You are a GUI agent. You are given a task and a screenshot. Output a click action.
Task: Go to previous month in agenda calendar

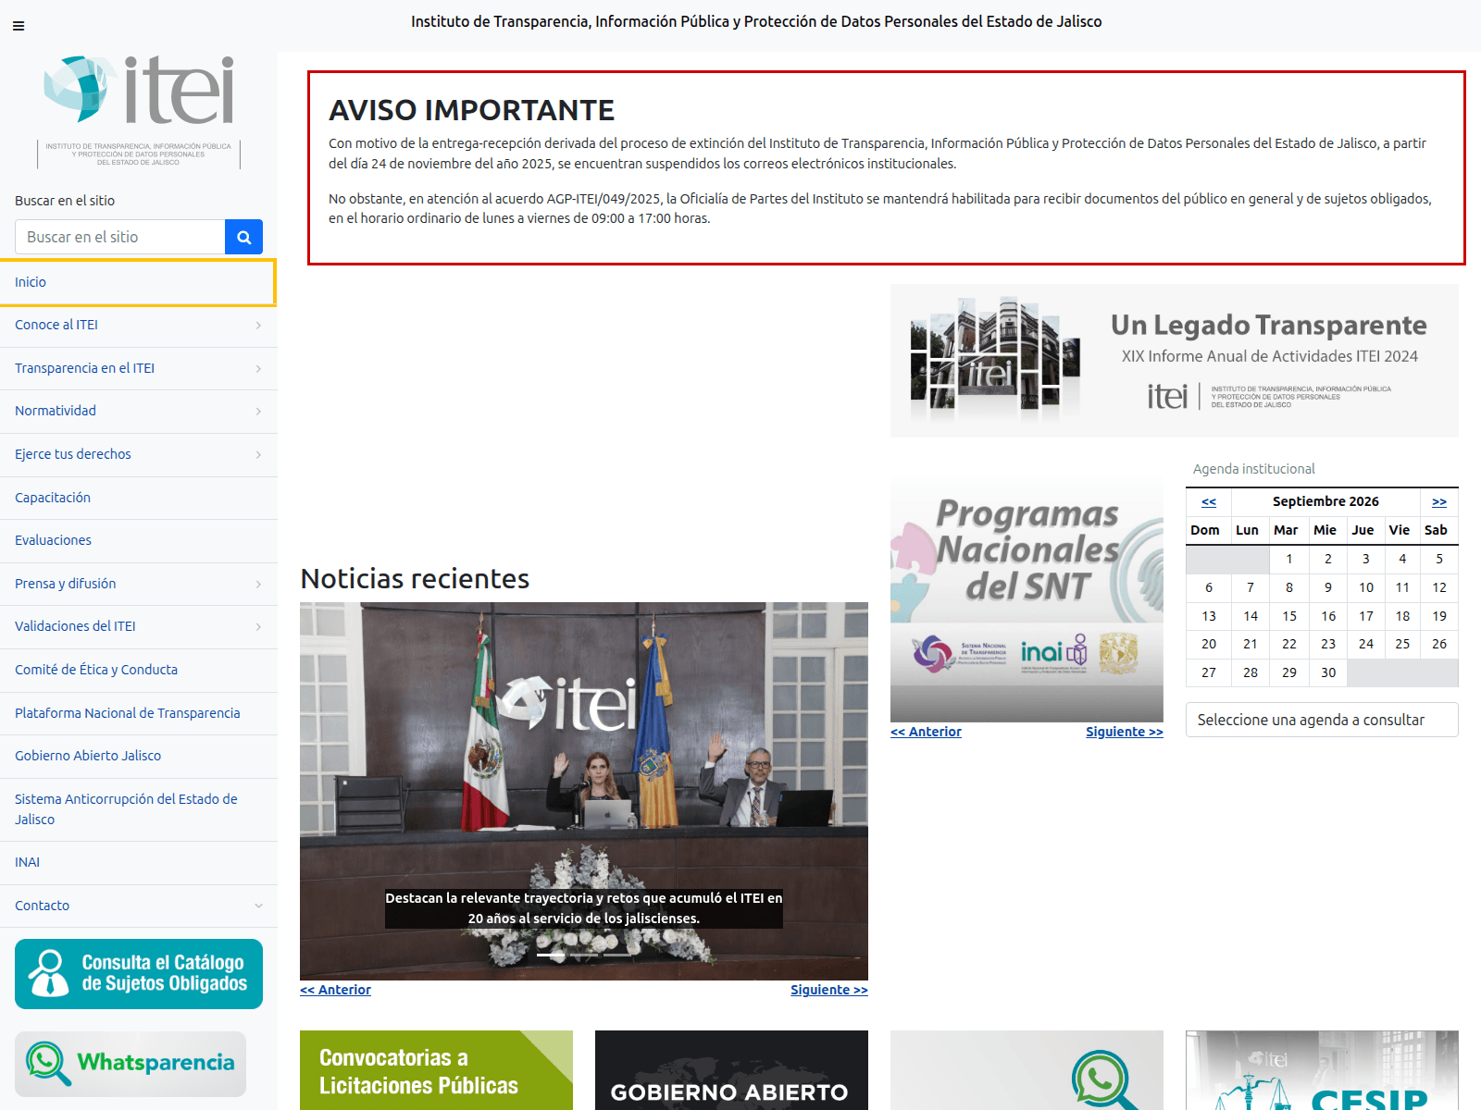(1209, 501)
